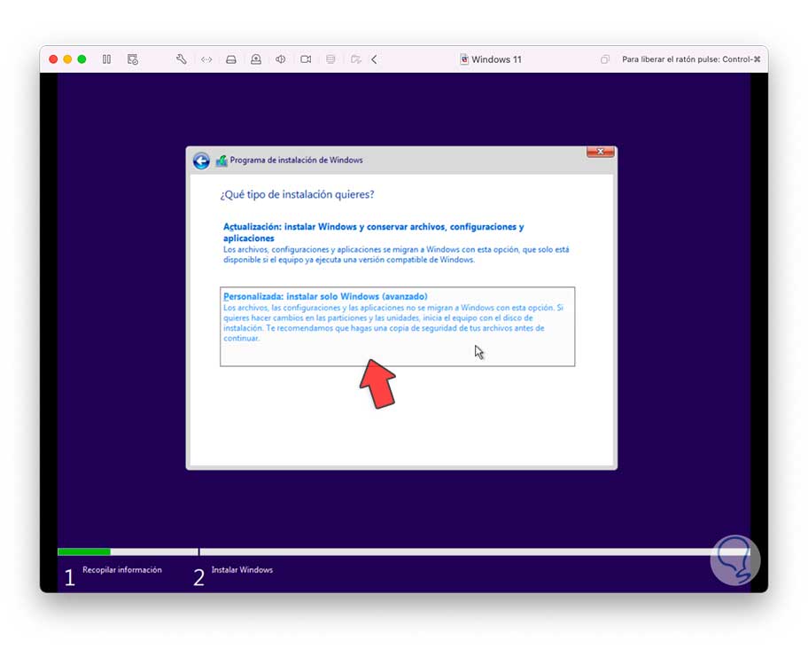This screenshot has width=808, height=665.
Task: Click the 'Para liberar el ratón pulse' hint text
Action: coord(691,59)
